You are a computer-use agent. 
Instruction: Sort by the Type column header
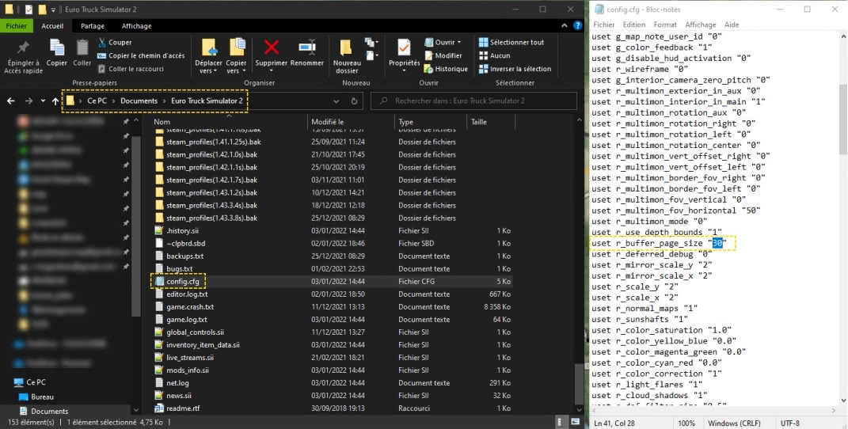(405, 122)
